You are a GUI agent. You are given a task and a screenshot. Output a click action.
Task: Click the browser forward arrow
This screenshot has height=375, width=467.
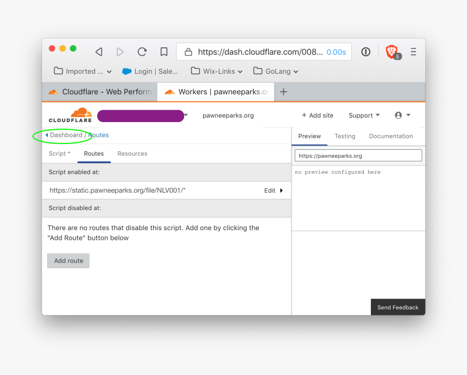[x=120, y=52]
